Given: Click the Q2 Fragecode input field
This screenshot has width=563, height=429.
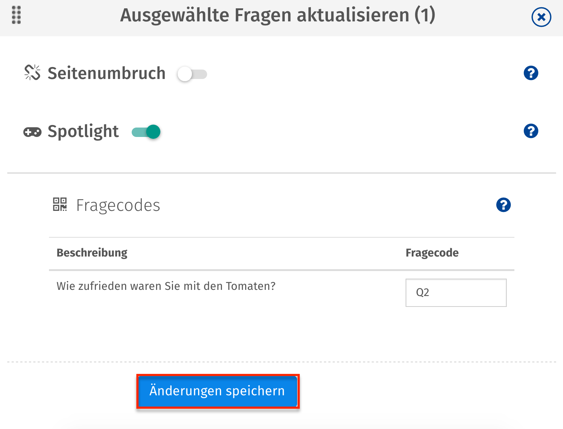Looking at the screenshot, I should click(x=456, y=293).
